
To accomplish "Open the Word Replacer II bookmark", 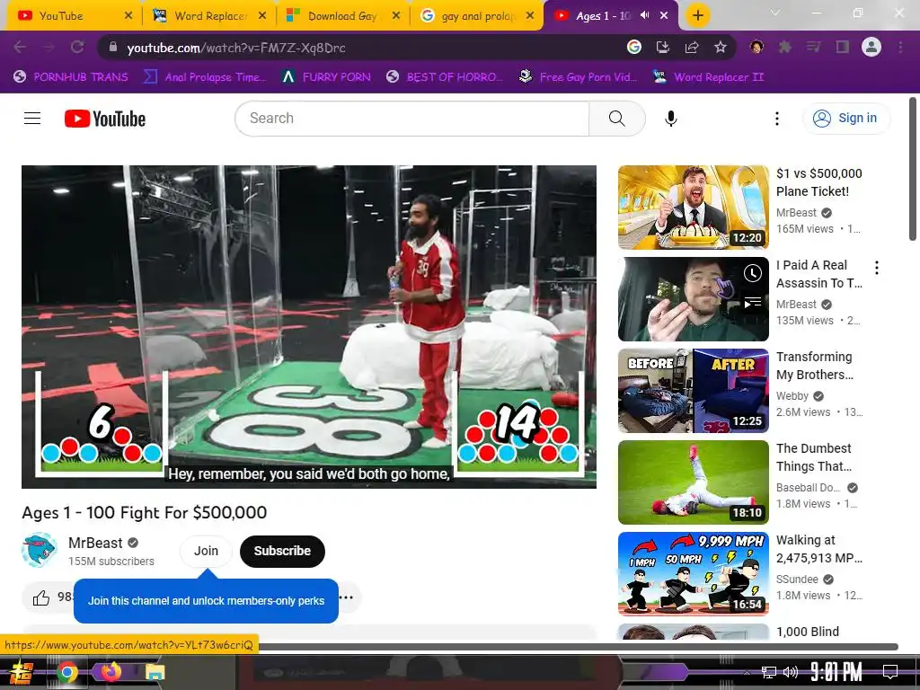I will coord(708,77).
